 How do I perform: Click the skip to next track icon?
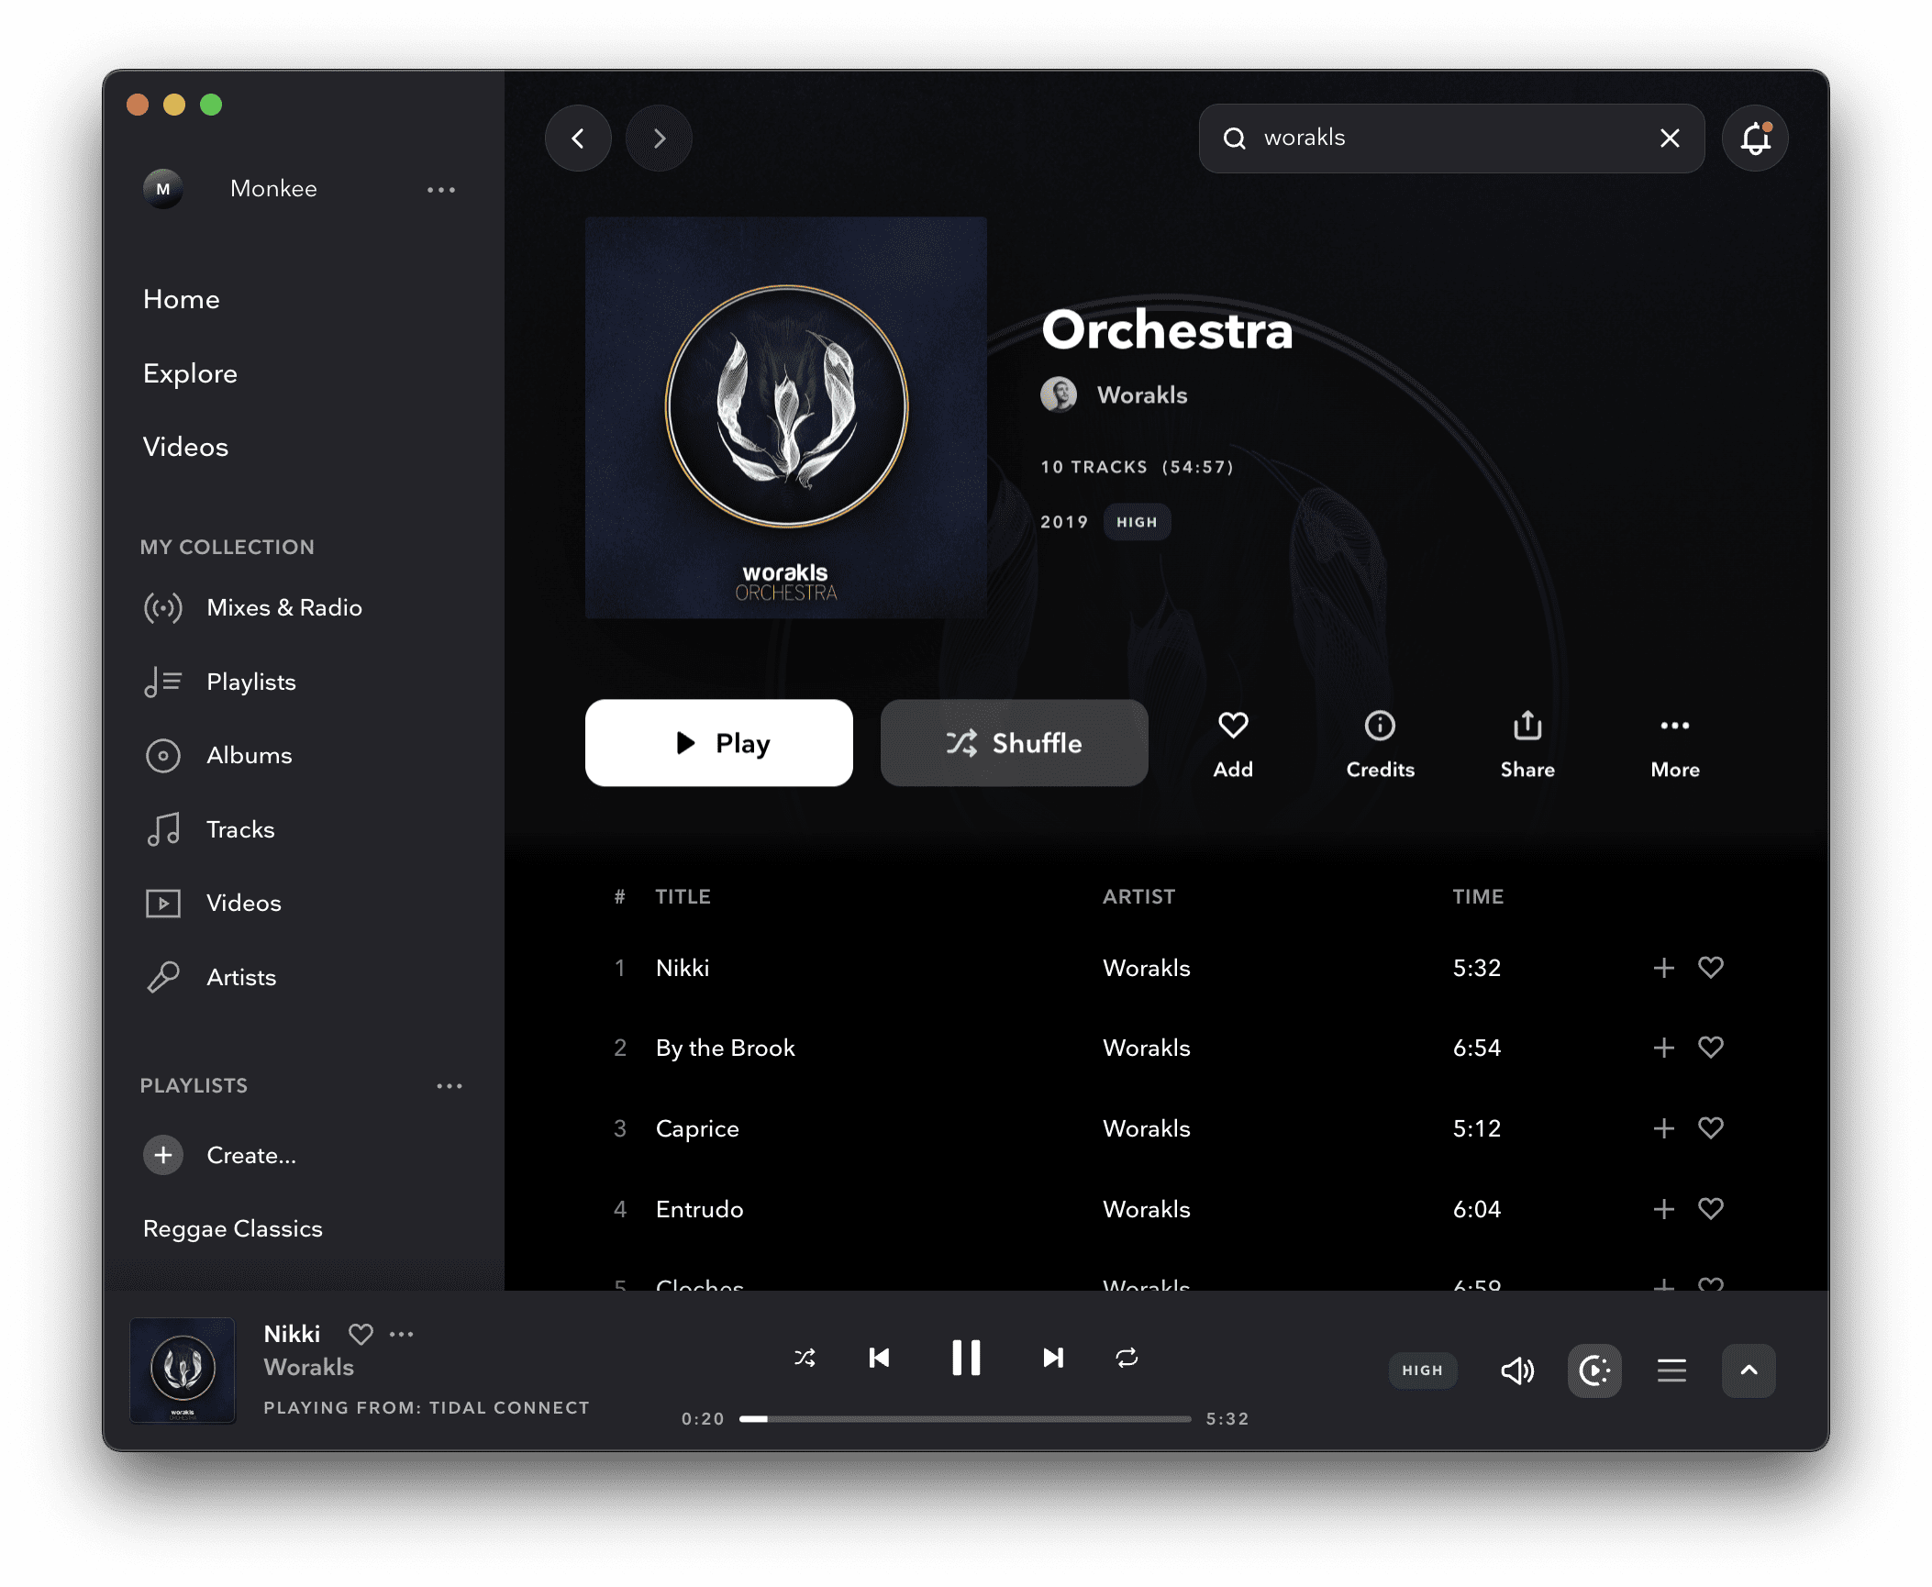point(1052,1358)
